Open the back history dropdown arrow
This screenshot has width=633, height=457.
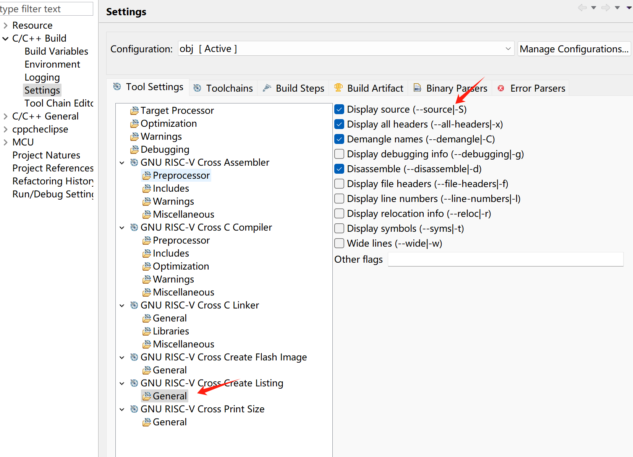[594, 8]
